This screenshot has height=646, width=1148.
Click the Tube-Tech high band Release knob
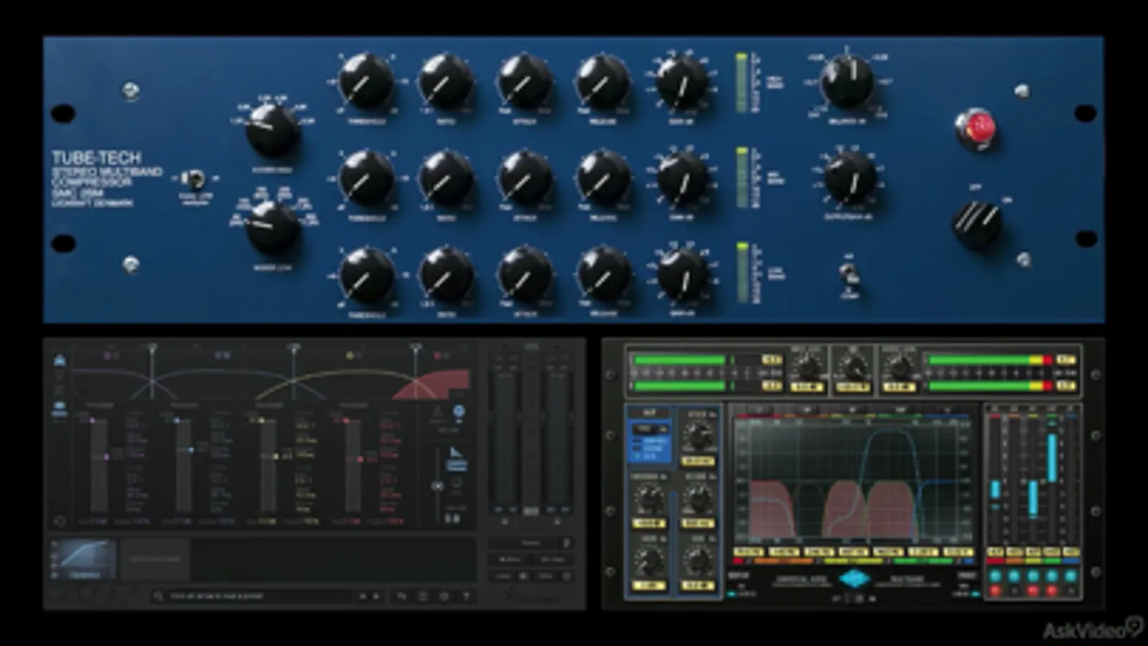pos(604,82)
